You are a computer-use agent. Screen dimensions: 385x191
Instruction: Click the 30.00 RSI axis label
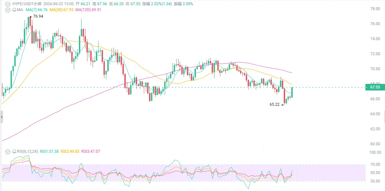(x=375, y=181)
